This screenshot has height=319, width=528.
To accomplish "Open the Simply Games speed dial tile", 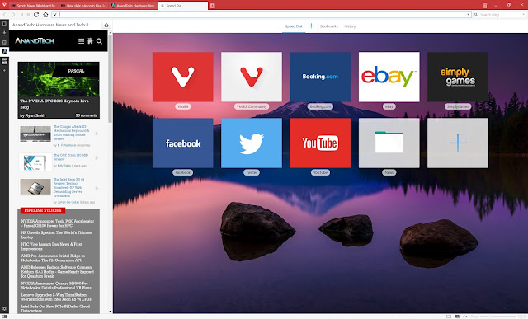I will coord(458,77).
